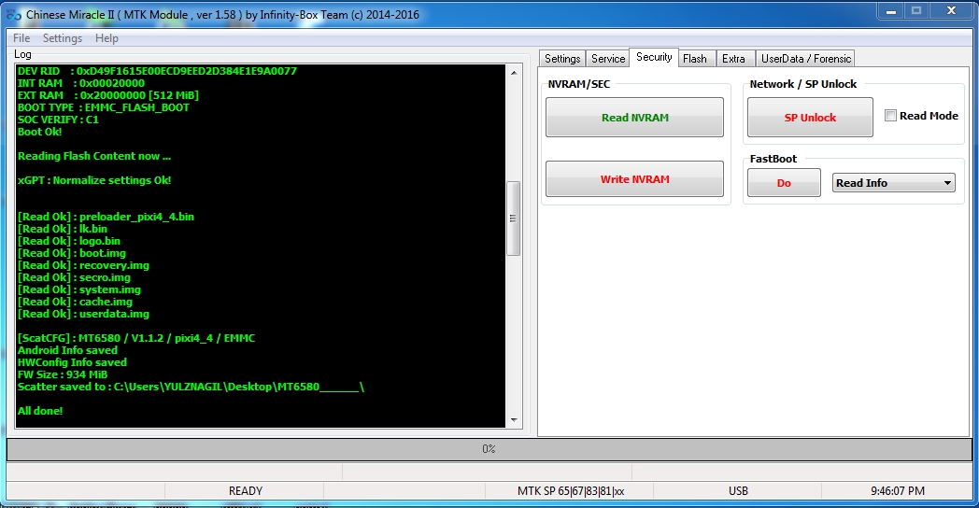This screenshot has width=979, height=508.
Task: Click the DEV RID log line
Action: (157, 71)
